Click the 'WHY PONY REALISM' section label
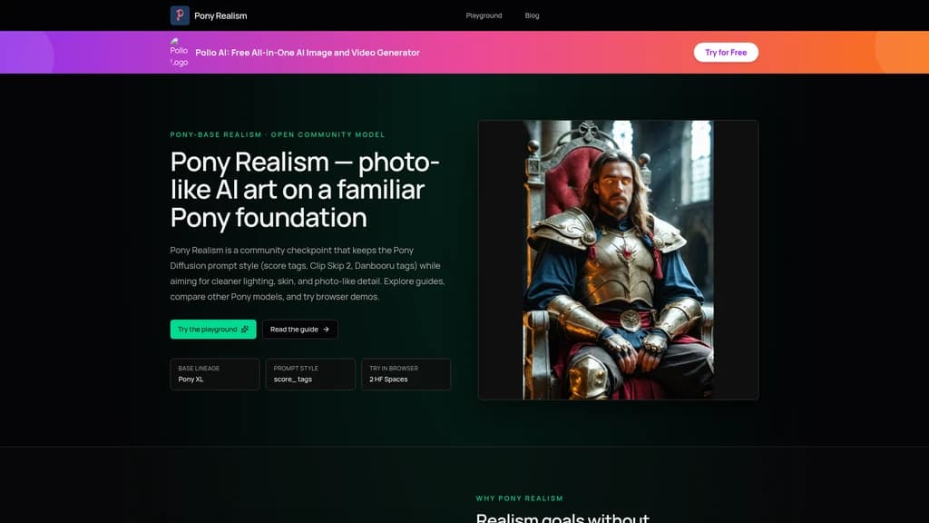929x523 pixels. (x=520, y=498)
